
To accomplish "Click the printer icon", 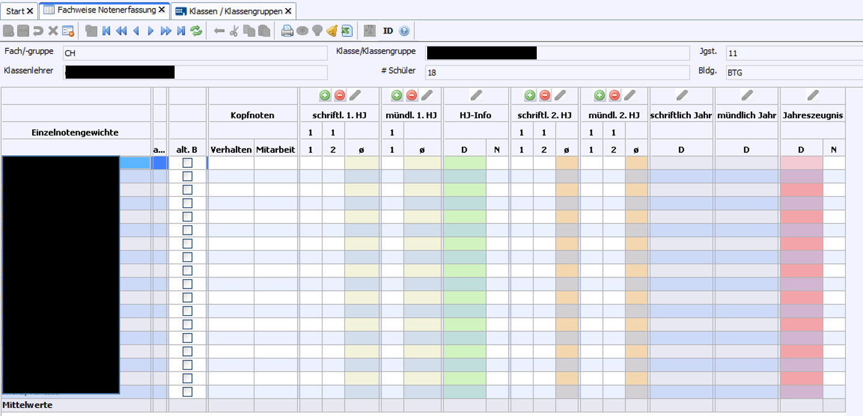I will pos(287,31).
